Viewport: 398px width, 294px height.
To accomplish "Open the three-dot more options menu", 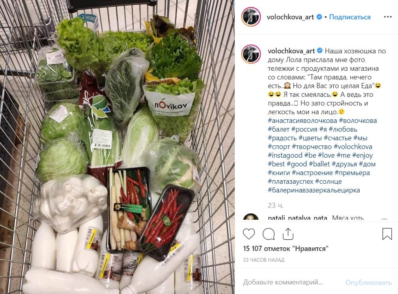I will 388,17.
